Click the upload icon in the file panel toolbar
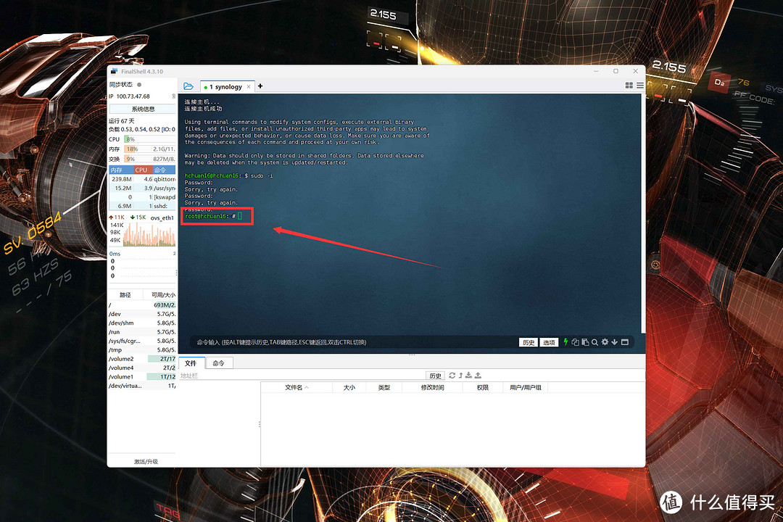783x522 pixels. tap(477, 375)
